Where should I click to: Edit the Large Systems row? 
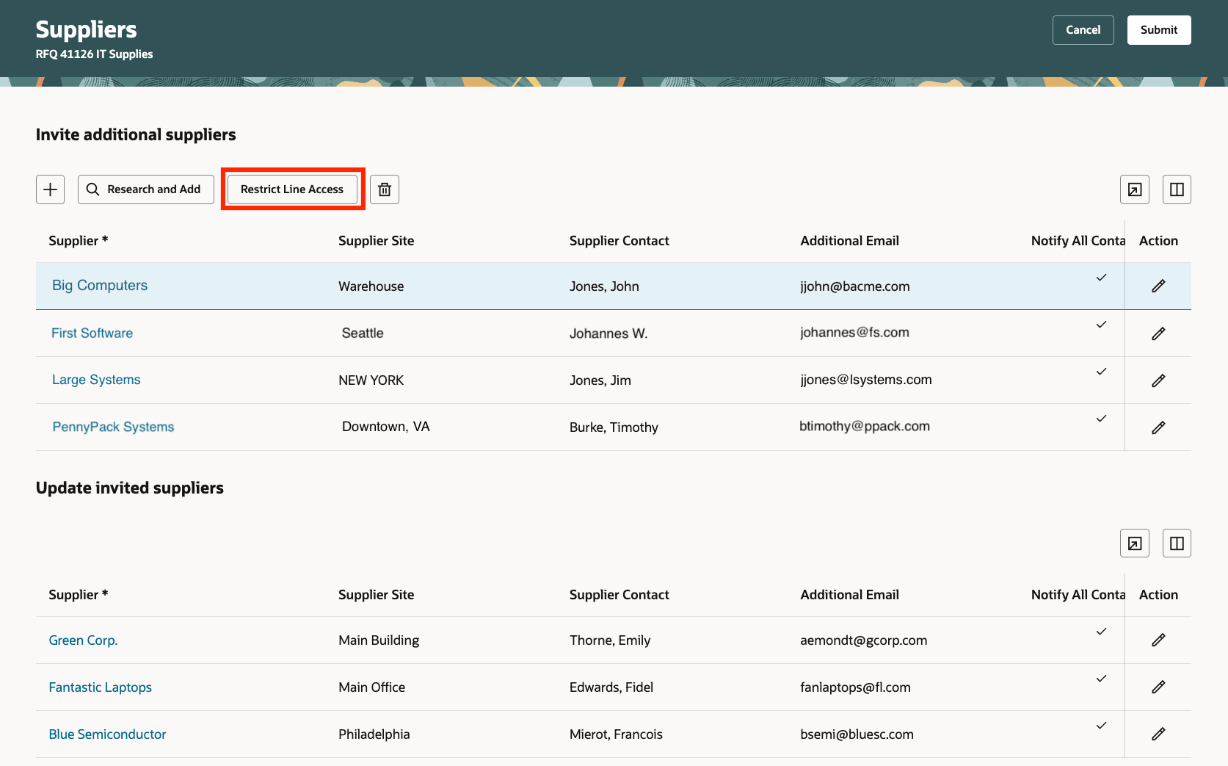1158,380
